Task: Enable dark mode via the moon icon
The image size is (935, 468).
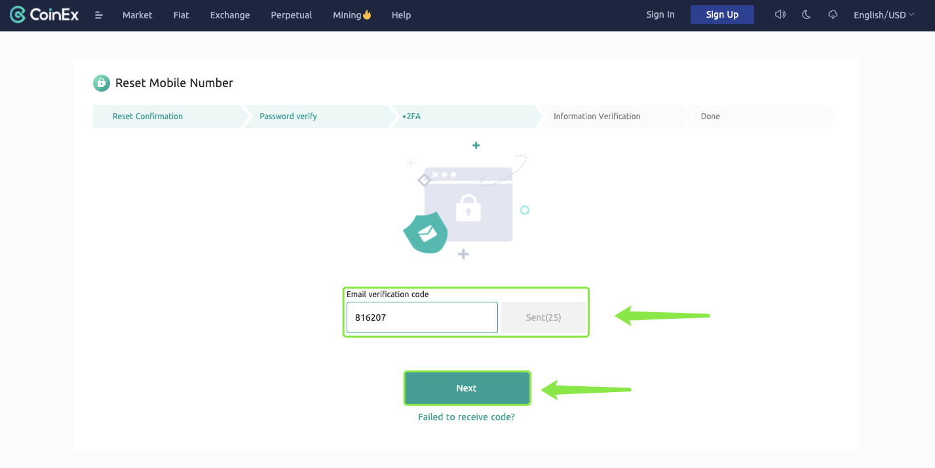Action: tap(806, 14)
